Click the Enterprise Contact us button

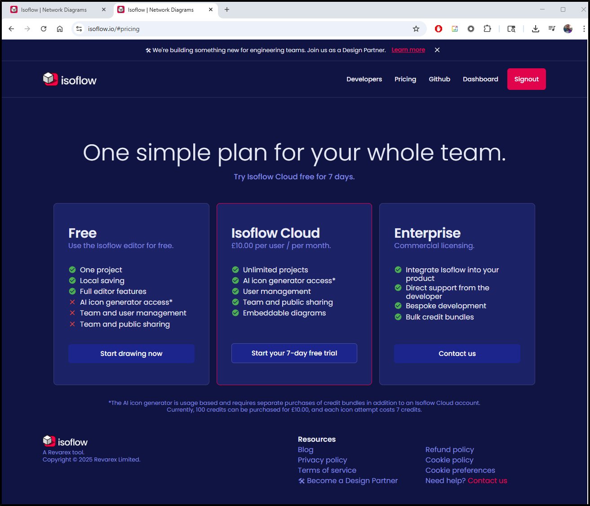pos(457,354)
